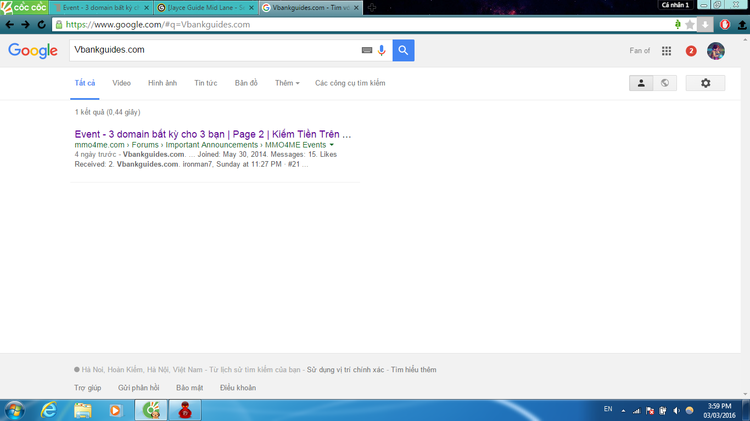Click the '1 kết quả (0,44 giây)' result count text
The width and height of the screenshot is (750, 421).
click(x=108, y=112)
